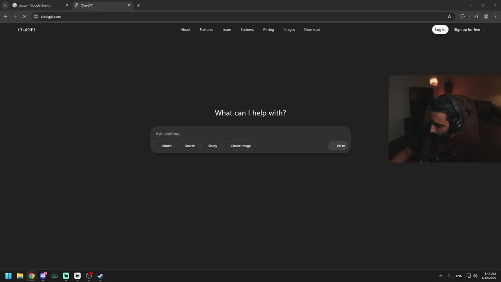Open the Business navigation item
The width and height of the screenshot is (501, 282).
point(247,30)
